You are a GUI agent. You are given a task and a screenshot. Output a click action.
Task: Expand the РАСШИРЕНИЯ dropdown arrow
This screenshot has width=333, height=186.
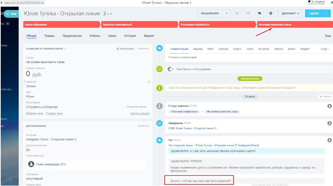coord(227,13)
